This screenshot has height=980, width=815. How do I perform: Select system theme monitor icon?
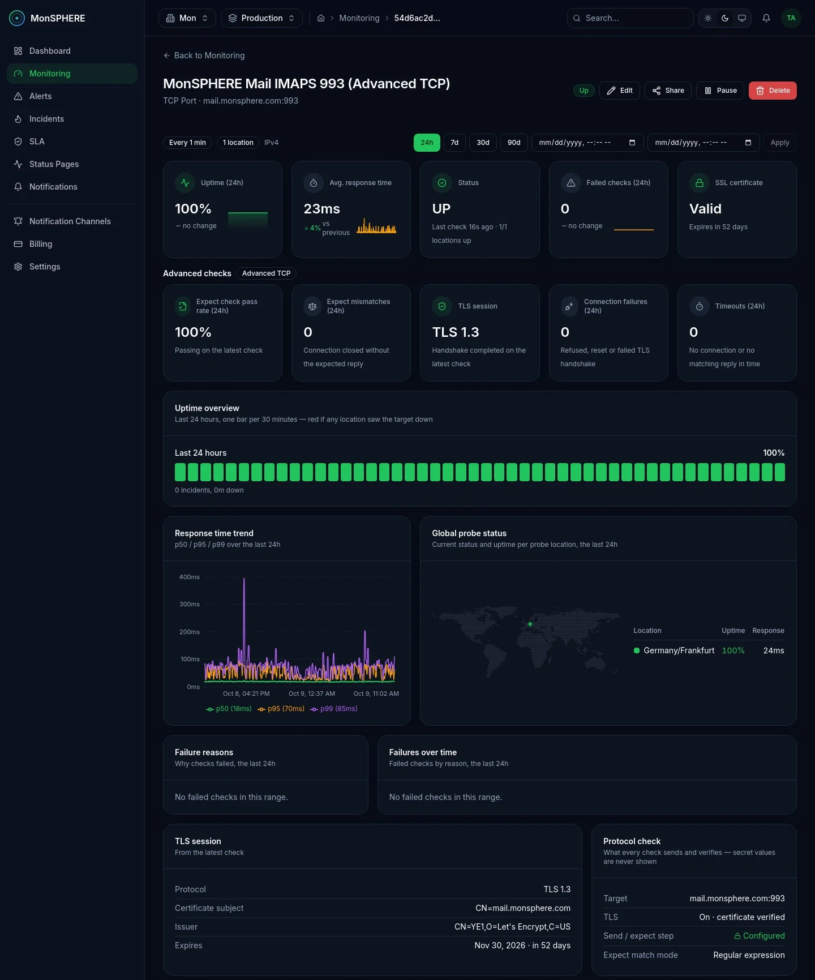pyautogui.click(x=742, y=18)
